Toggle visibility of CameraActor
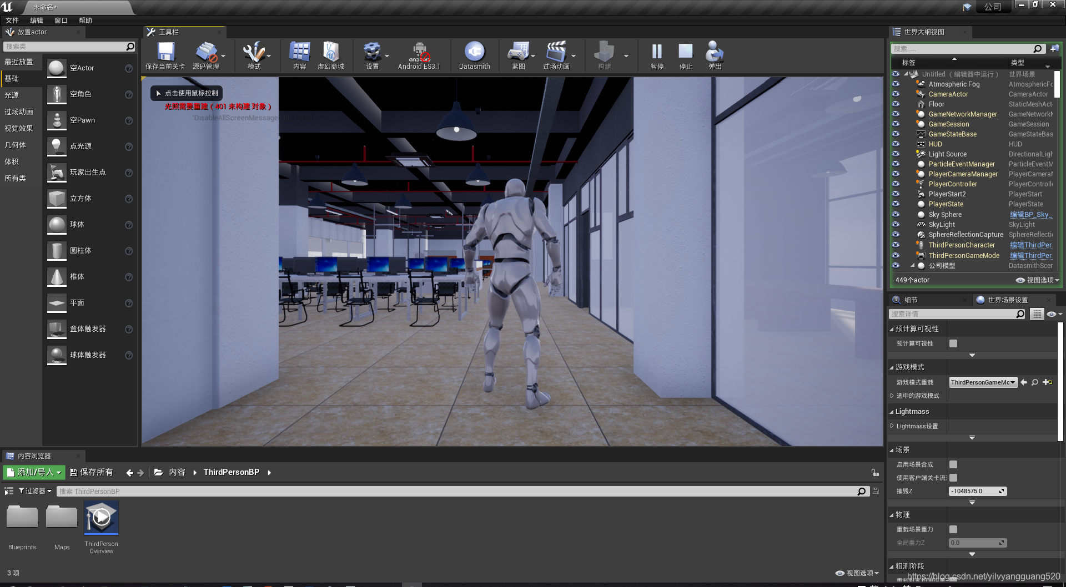Viewport: 1066px width, 587px height. [x=896, y=94]
